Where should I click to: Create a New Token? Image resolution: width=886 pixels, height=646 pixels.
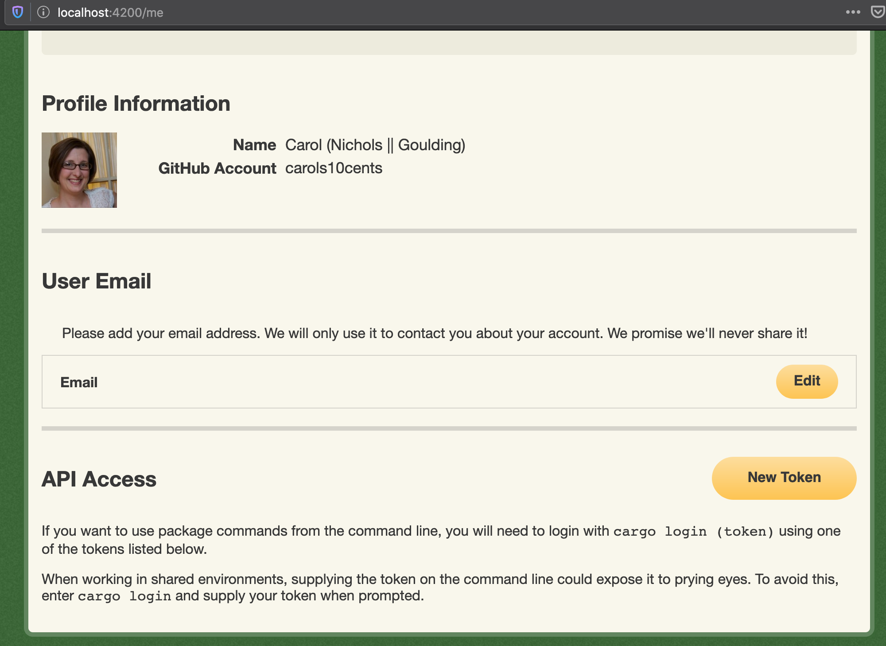[784, 478]
